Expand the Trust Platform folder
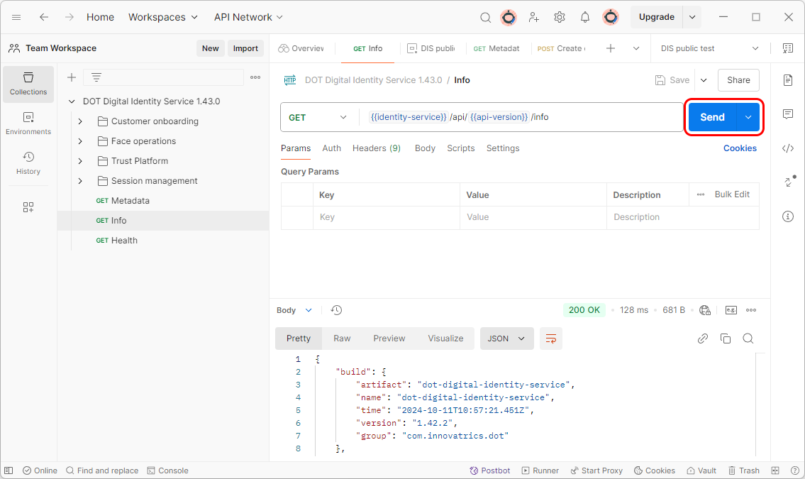 pyautogui.click(x=80, y=161)
